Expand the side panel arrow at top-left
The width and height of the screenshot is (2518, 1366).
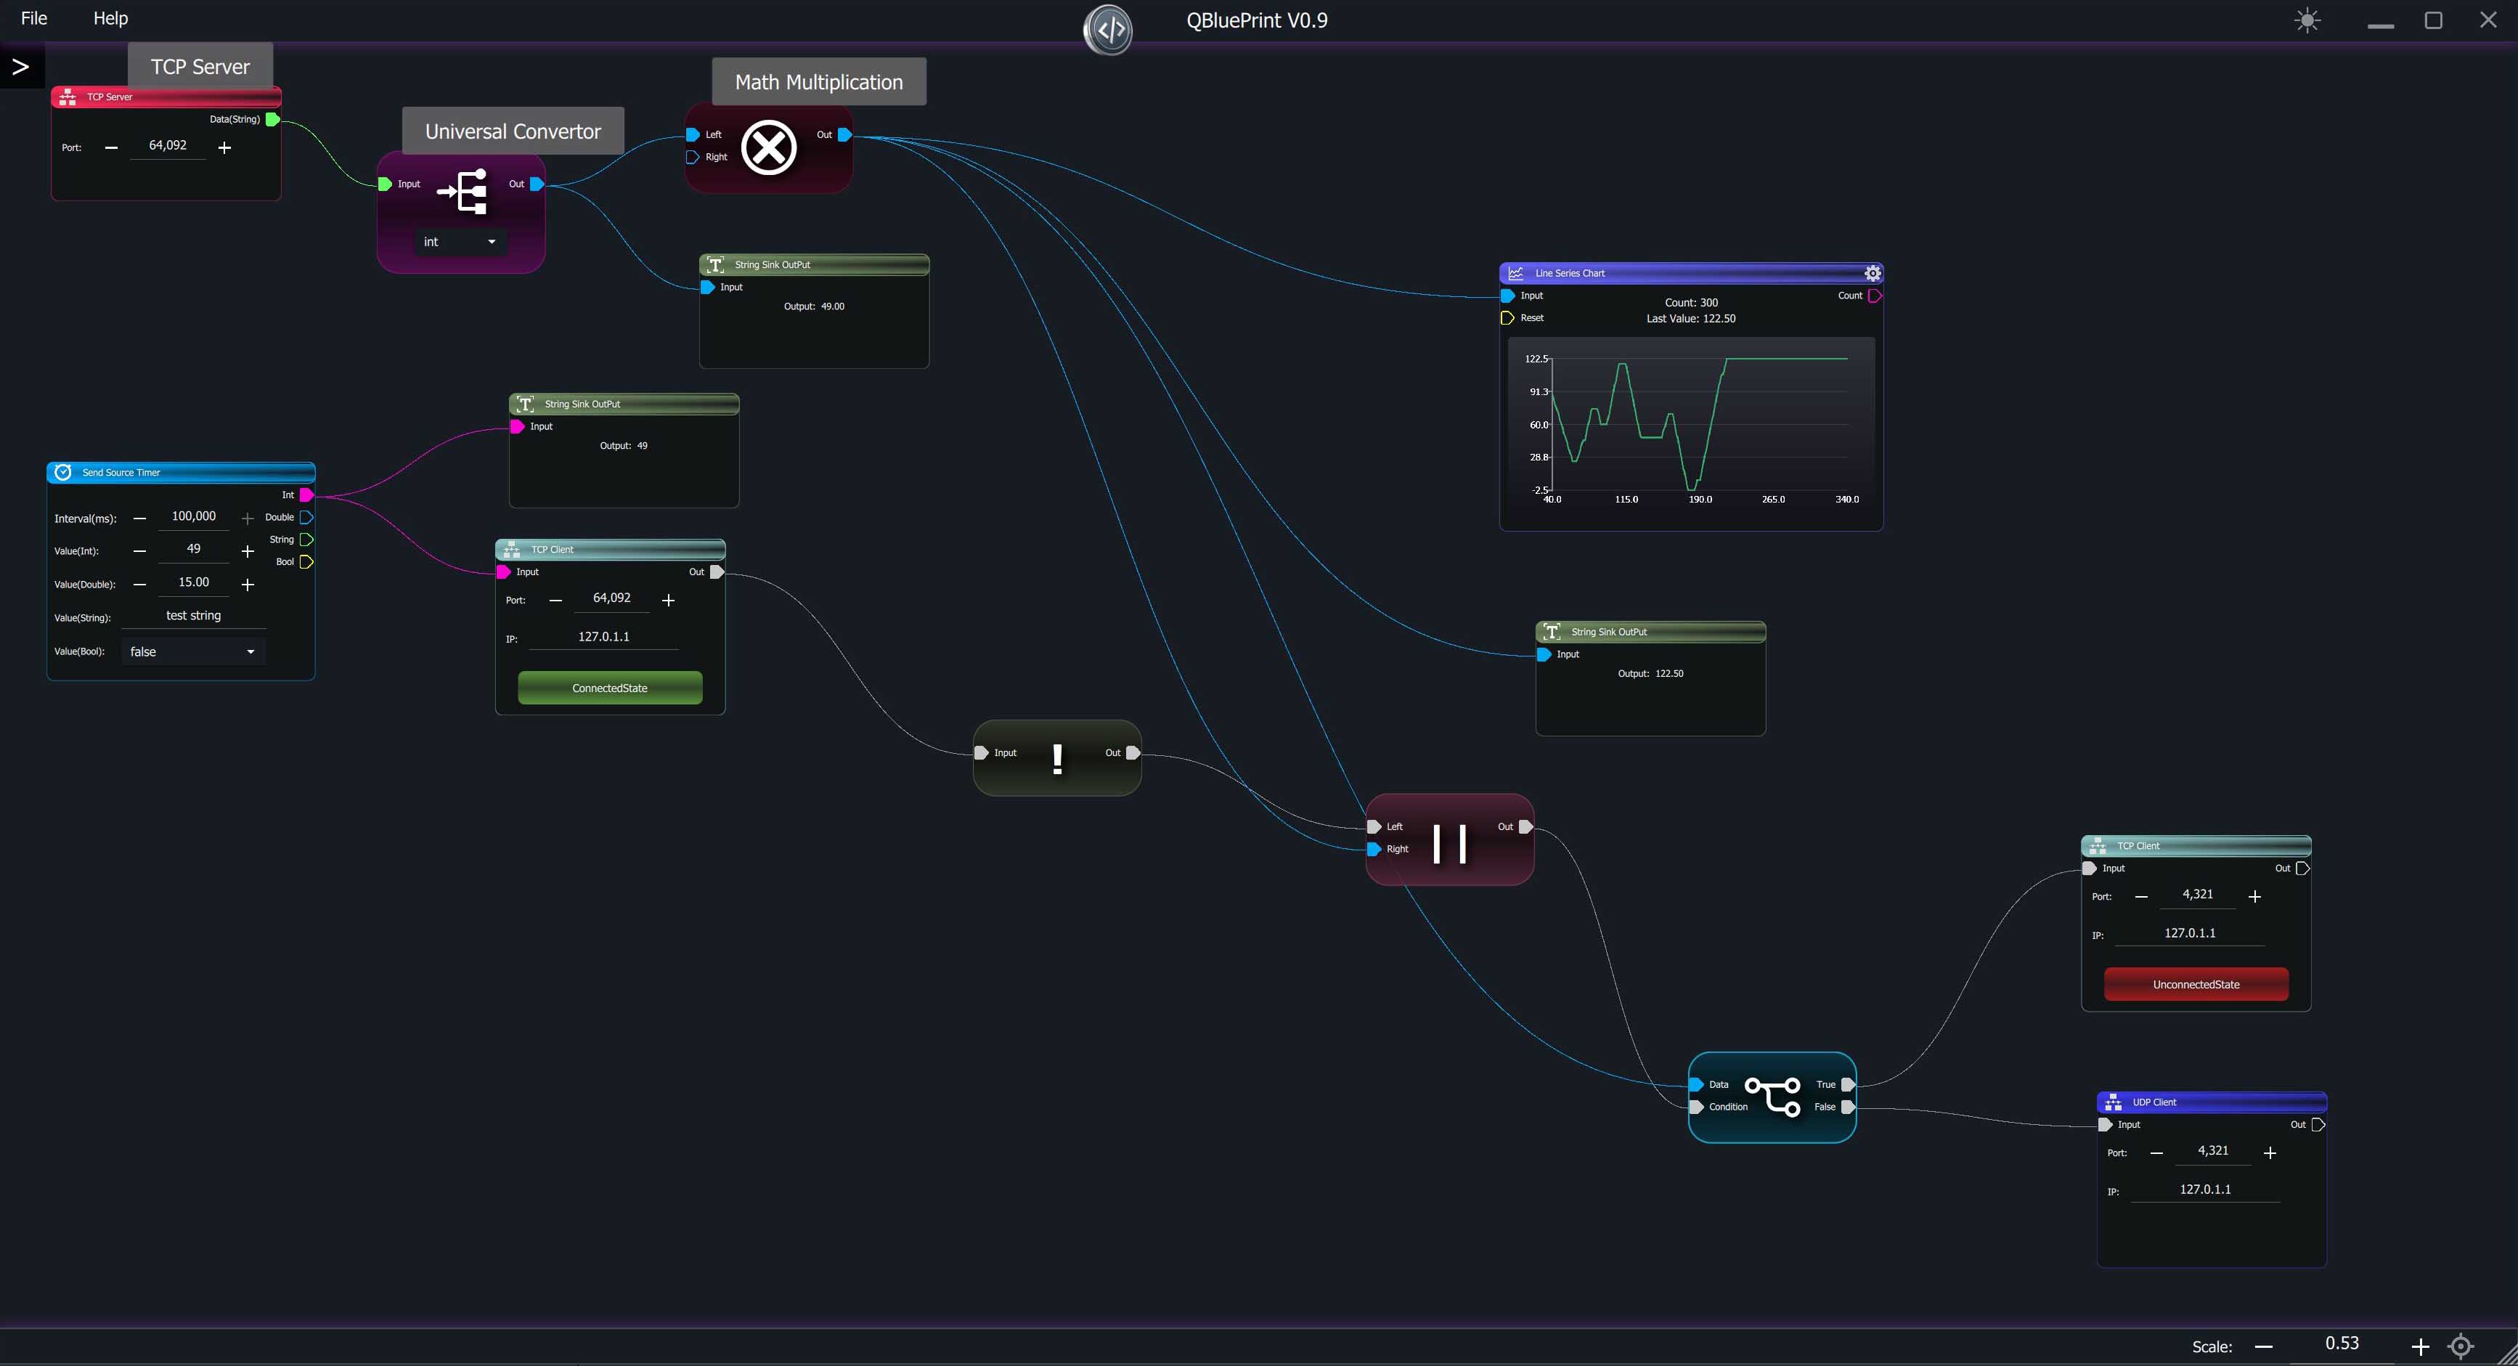[20, 67]
